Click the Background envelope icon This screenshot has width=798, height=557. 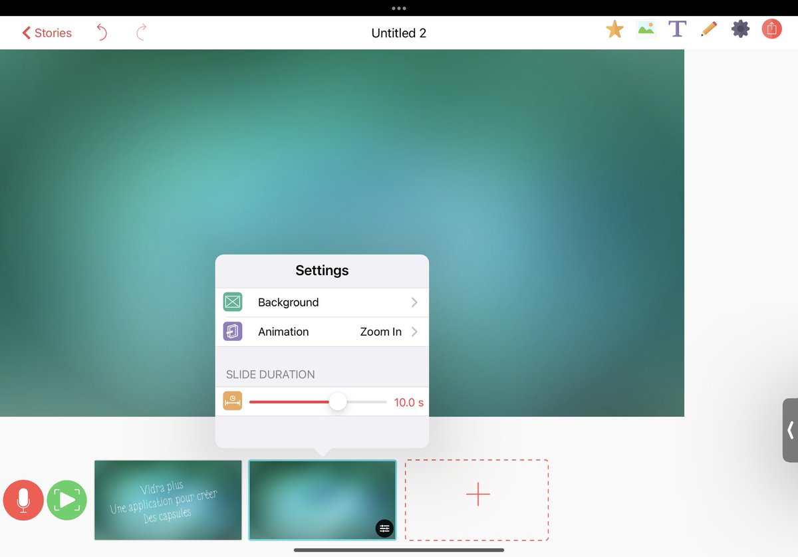click(x=233, y=302)
